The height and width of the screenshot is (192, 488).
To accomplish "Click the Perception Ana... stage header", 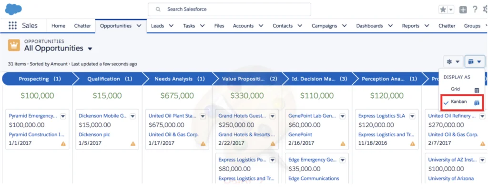I will point(388,79).
